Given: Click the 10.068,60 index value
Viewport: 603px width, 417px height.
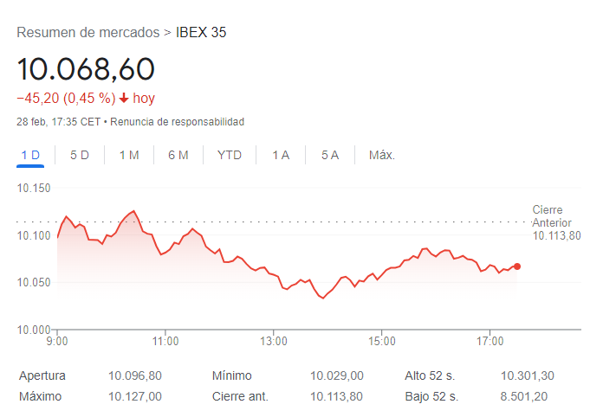Looking at the screenshot, I should click(x=86, y=69).
